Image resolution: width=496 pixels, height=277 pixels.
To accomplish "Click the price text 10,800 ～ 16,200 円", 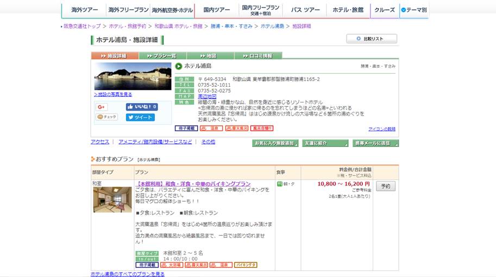I will click(343, 184).
